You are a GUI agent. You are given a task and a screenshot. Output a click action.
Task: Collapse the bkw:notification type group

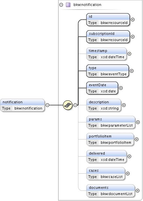(61, 5)
